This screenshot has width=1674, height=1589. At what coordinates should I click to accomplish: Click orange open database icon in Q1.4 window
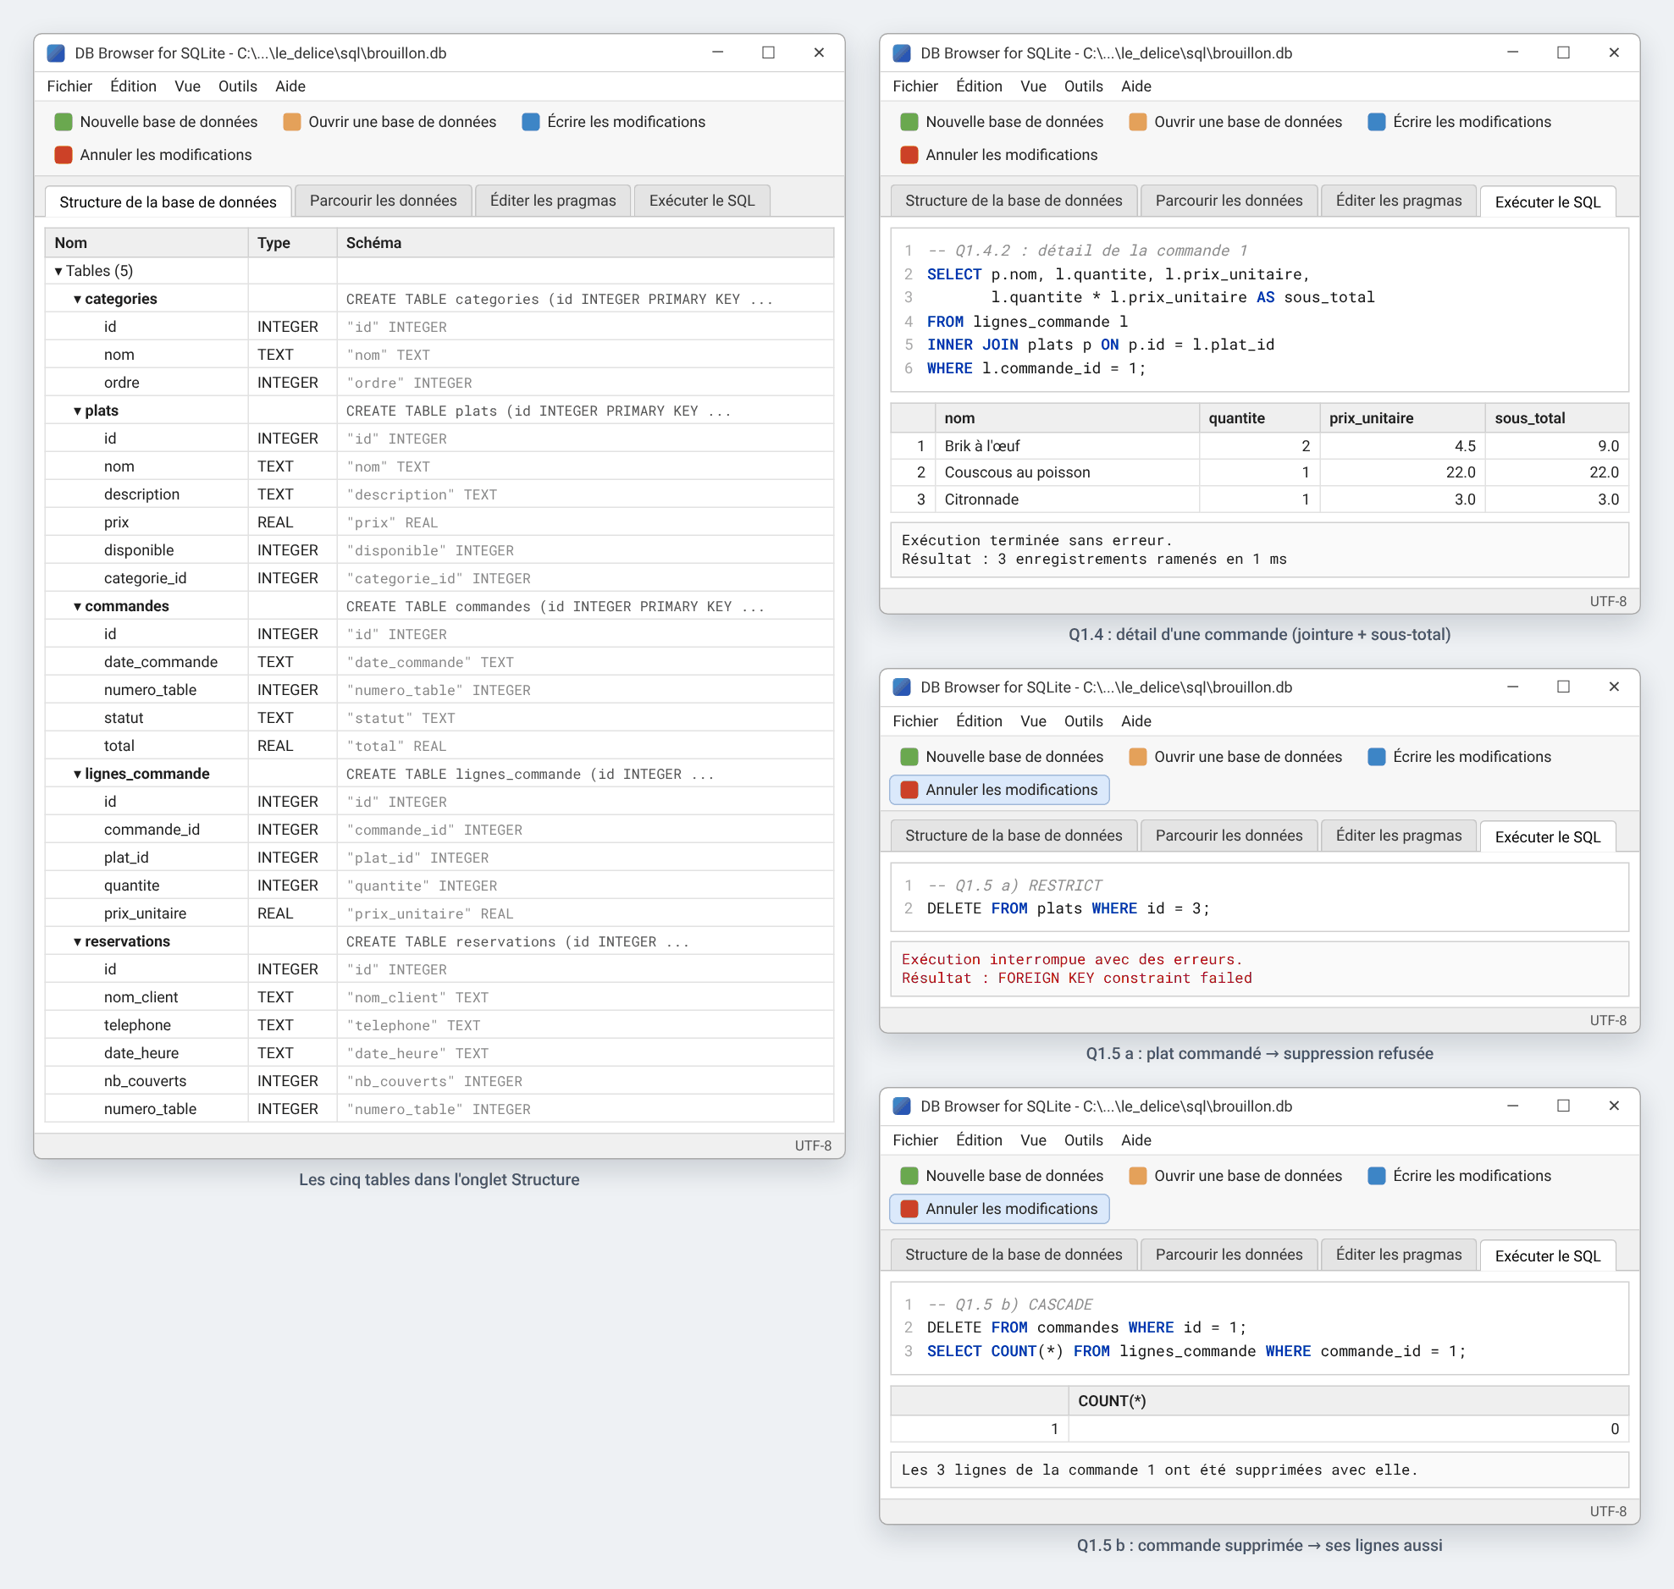coord(1138,122)
